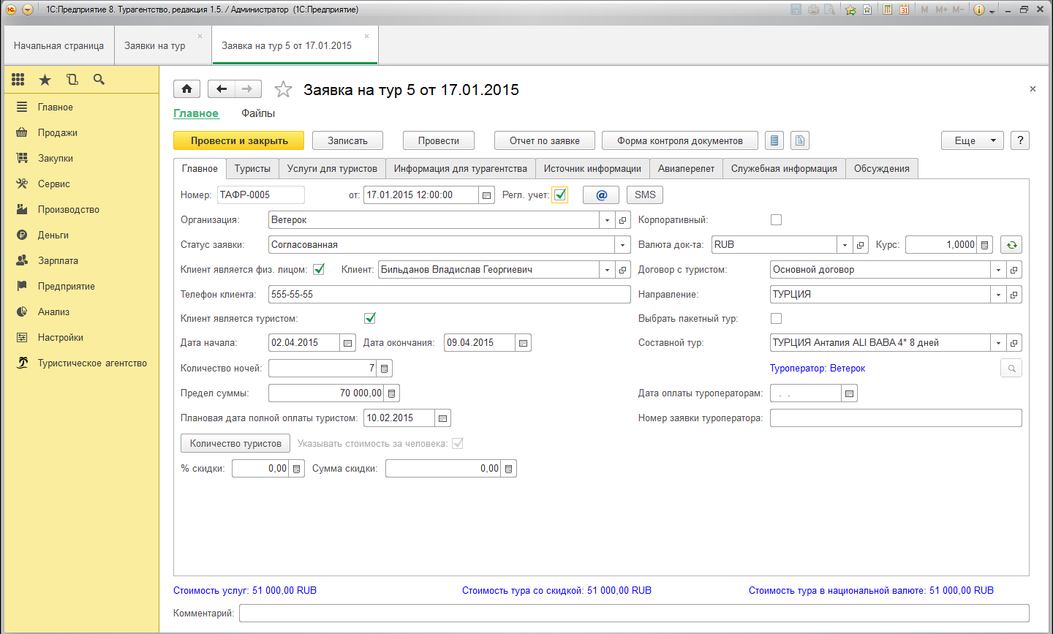Open the calculator for Количество ночей
This screenshot has width=1053, height=634.
click(385, 369)
